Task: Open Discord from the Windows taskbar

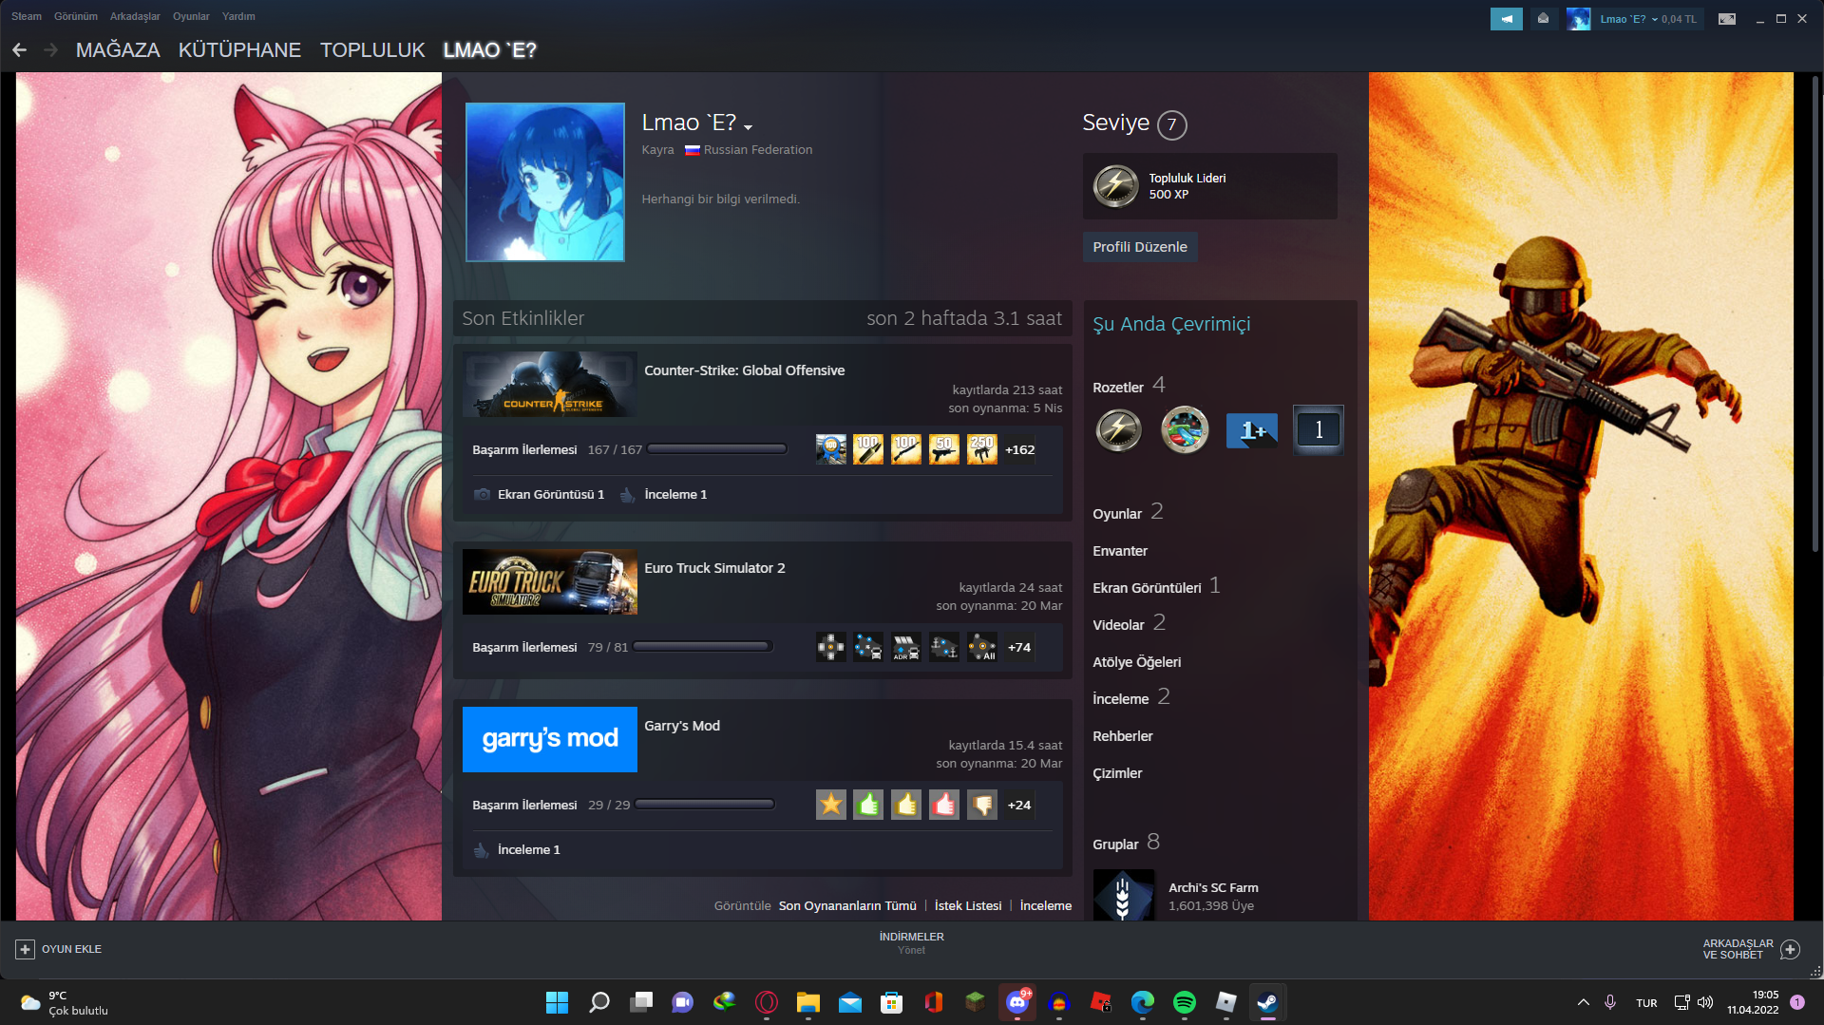Action: [1017, 1002]
